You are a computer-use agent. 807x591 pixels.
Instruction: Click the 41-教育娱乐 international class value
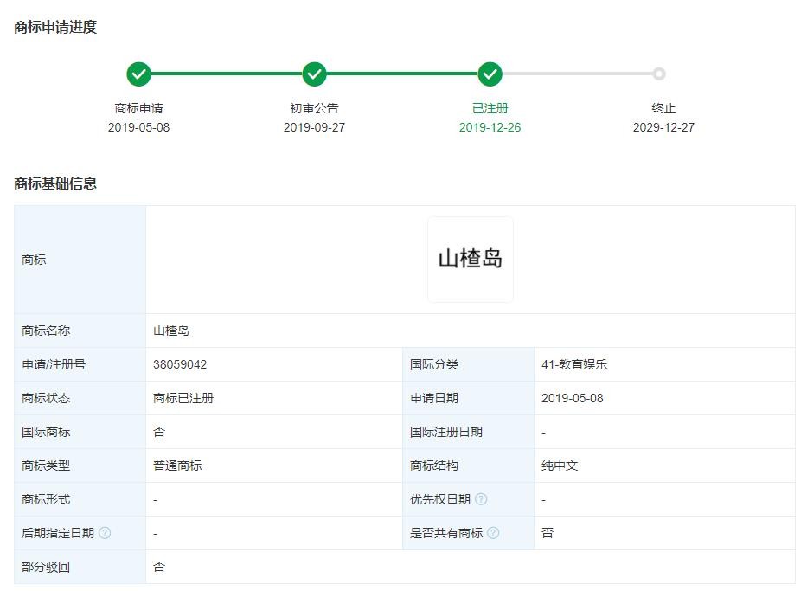click(574, 364)
